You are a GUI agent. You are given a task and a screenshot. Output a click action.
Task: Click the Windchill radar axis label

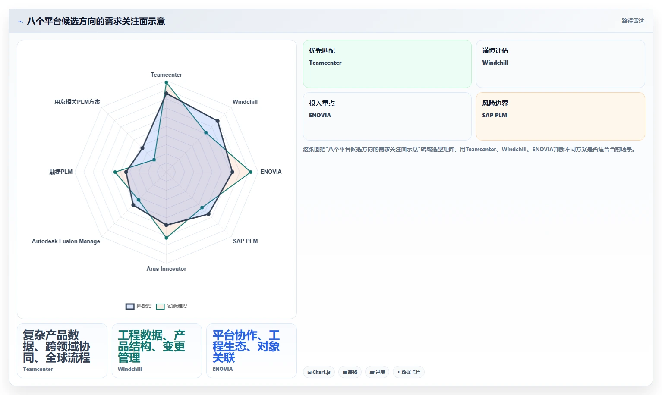coord(245,102)
